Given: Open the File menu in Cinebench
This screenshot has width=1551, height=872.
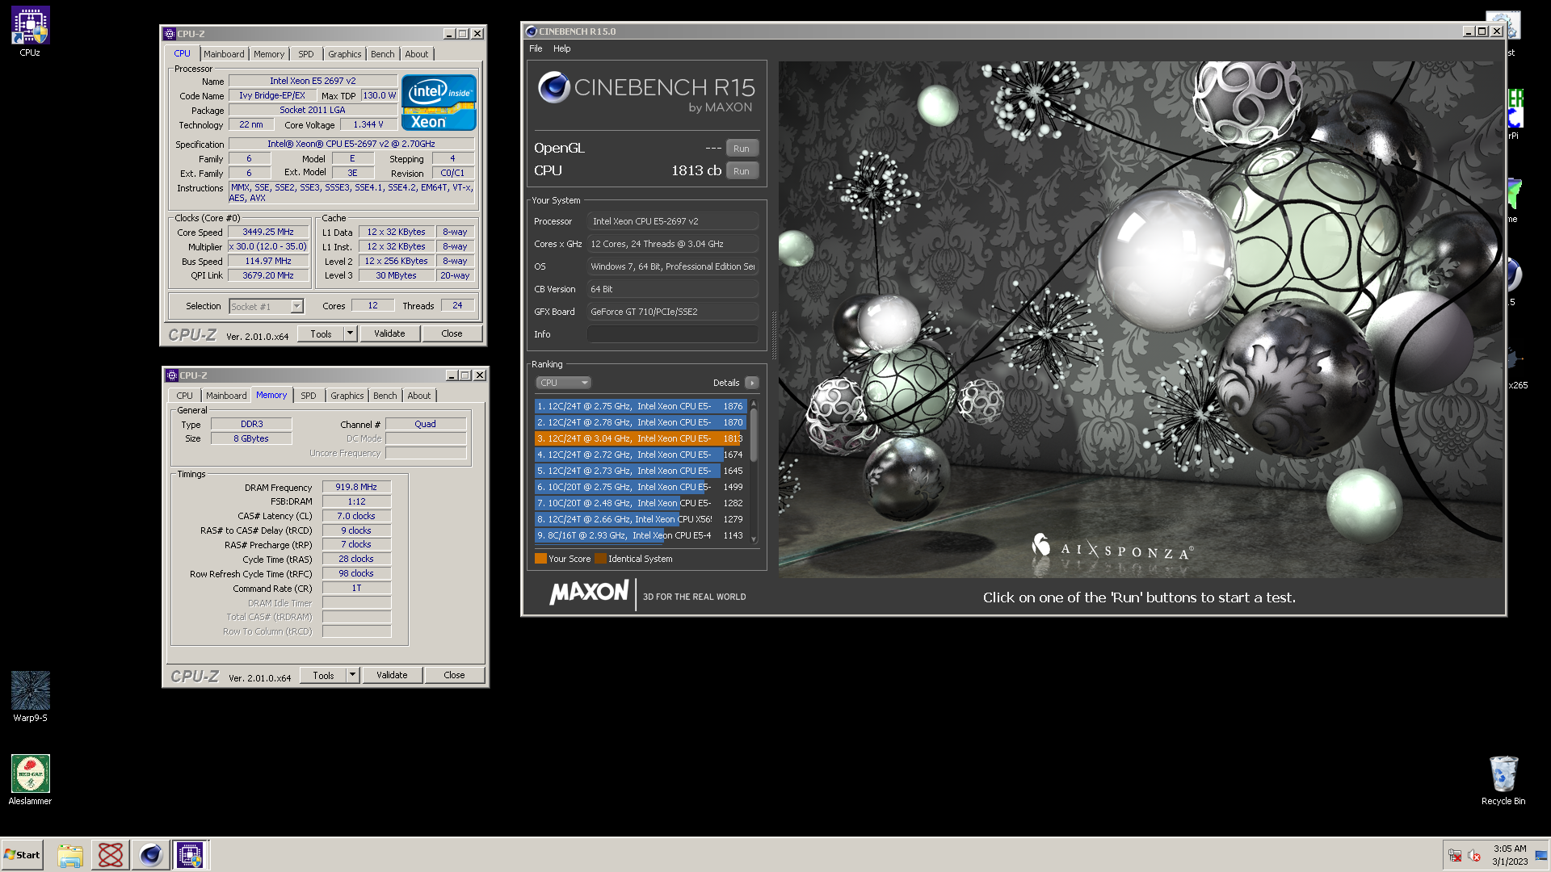Looking at the screenshot, I should tap(536, 48).
